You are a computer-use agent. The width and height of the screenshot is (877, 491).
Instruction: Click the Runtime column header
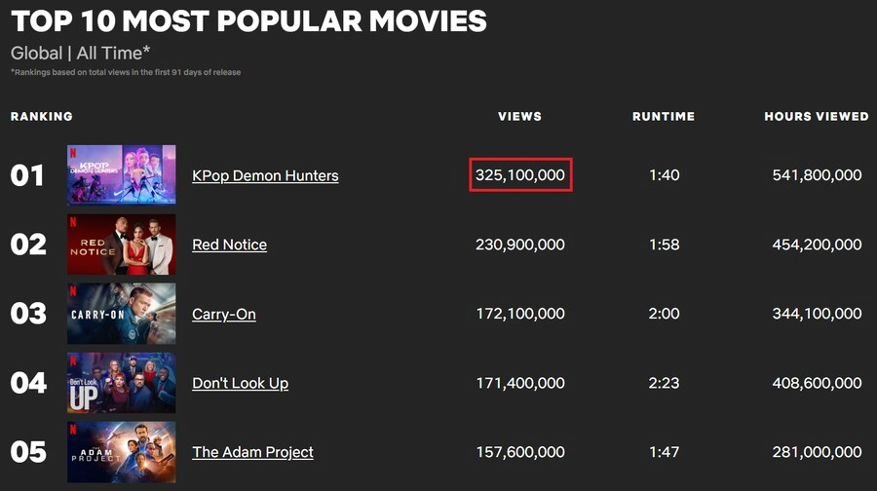[x=664, y=116]
